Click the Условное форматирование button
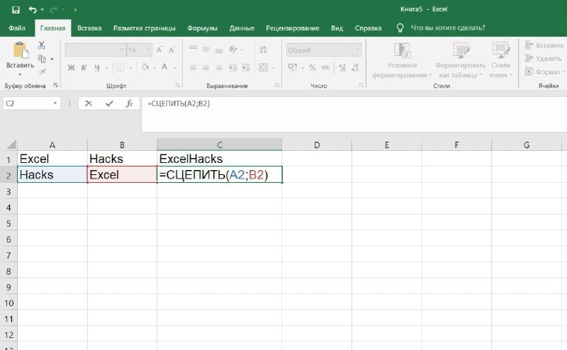This screenshot has height=350, width=567. pos(402,60)
